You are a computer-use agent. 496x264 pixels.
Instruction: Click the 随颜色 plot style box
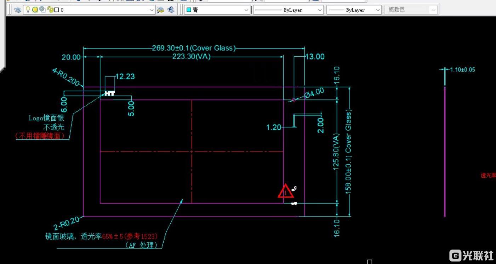point(411,10)
